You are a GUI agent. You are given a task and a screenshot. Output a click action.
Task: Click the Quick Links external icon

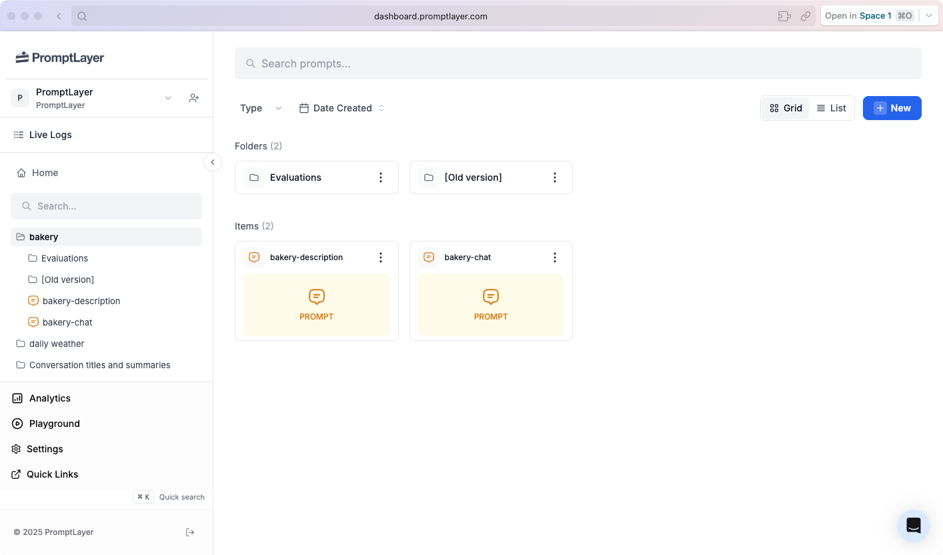[x=17, y=474]
